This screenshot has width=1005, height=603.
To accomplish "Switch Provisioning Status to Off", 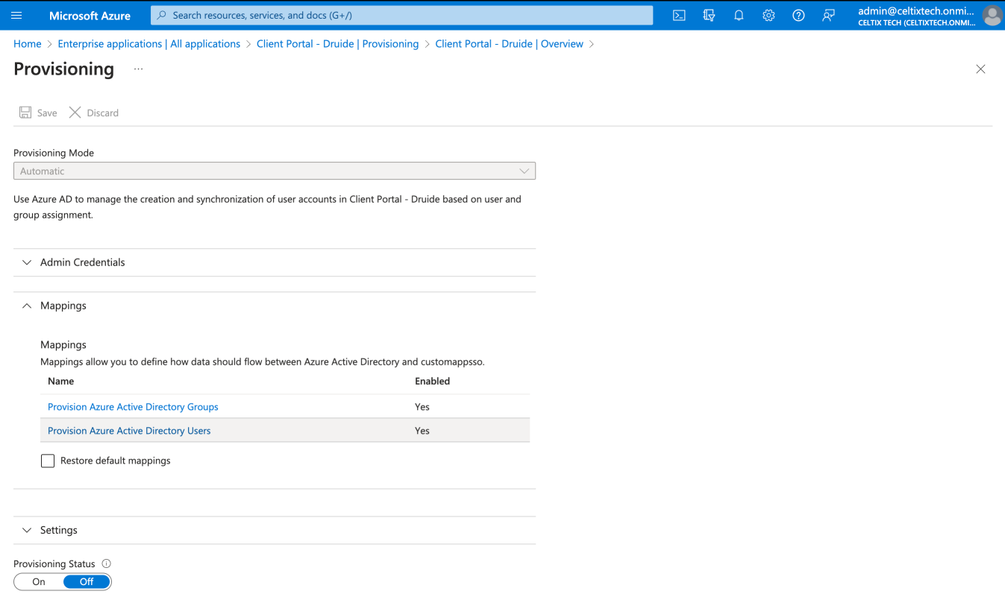I will tap(87, 582).
